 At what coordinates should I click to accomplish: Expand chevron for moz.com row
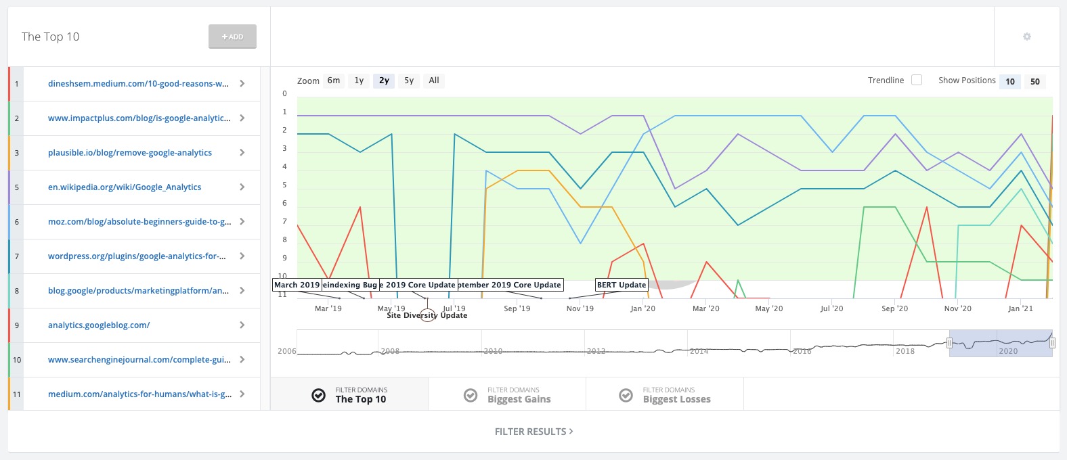click(x=242, y=222)
